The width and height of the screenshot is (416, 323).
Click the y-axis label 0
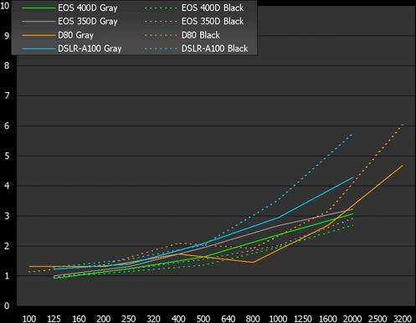tap(7, 306)
